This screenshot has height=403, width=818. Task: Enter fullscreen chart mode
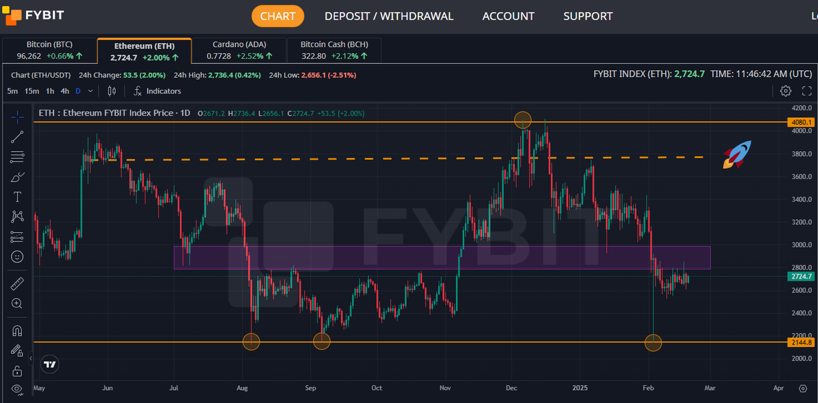(x=806, y=91)
